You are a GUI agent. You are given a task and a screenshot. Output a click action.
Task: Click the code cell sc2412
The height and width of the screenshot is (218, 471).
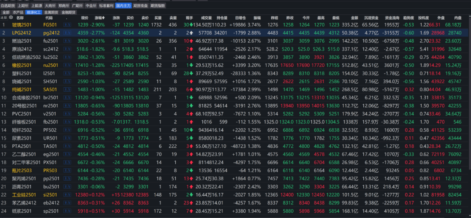(x=51, y=49)
